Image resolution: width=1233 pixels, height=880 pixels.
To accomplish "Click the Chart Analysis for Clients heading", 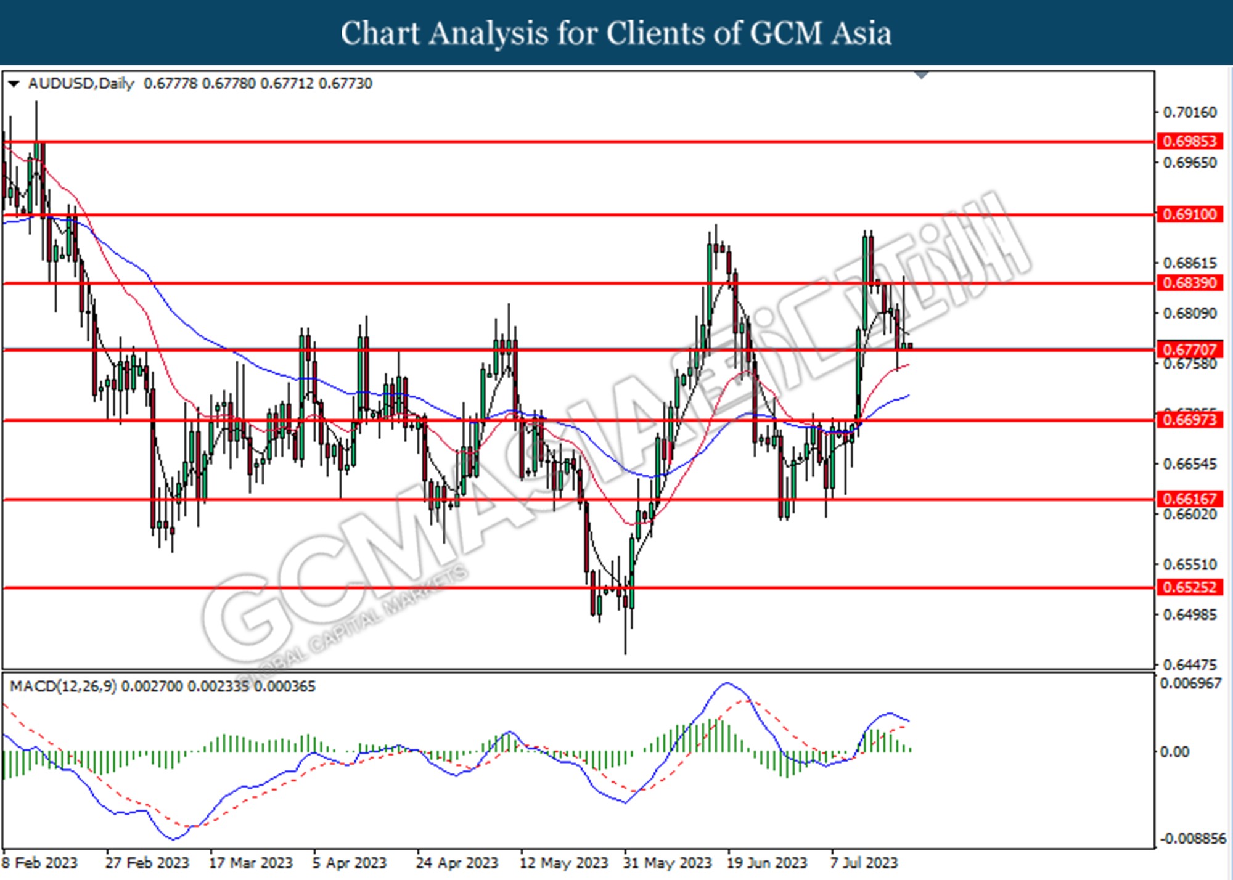I will point(616,33).
